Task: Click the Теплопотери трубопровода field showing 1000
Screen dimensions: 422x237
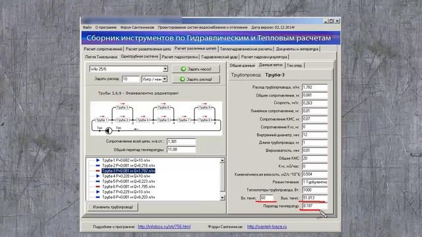Action: [x=315, y=190]
